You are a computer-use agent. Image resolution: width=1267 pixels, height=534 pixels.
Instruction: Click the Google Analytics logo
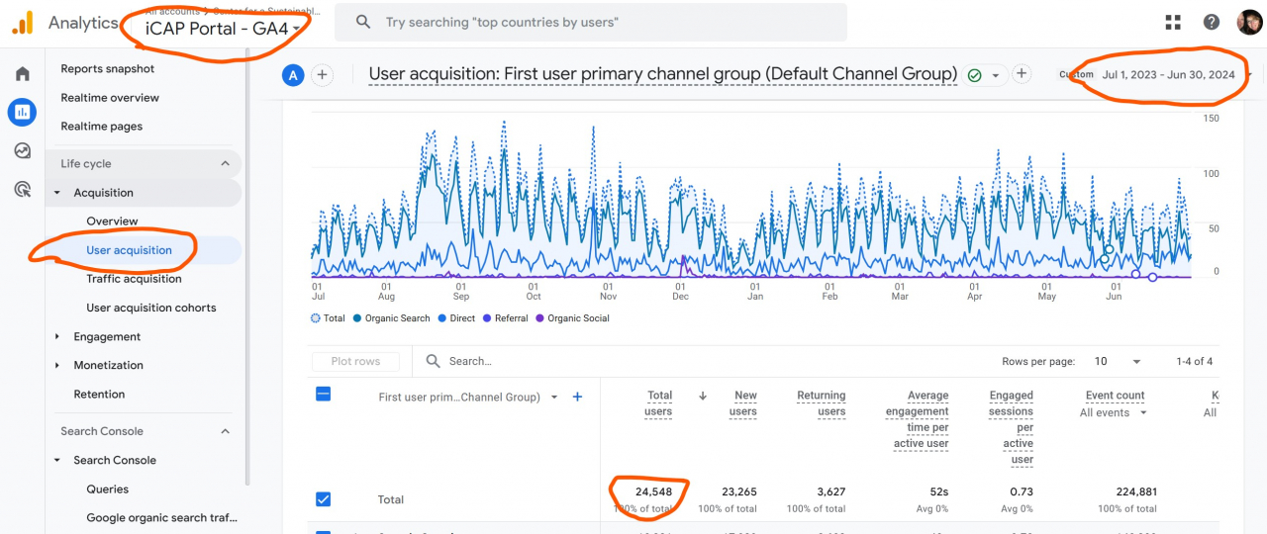[x=23, y=22]
